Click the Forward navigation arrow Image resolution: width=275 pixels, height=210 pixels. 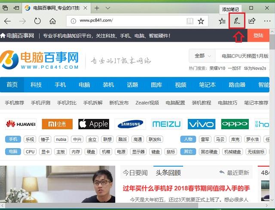pyautogui.click(x=22, y=21)
